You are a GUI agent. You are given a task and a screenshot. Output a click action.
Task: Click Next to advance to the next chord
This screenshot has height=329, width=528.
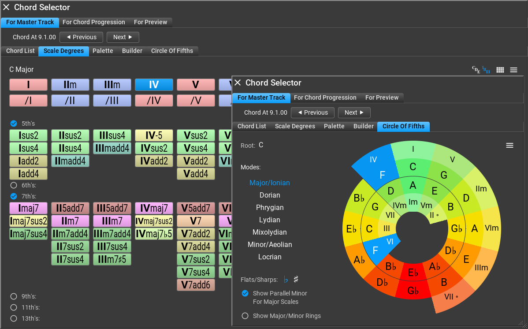(354, 112)
